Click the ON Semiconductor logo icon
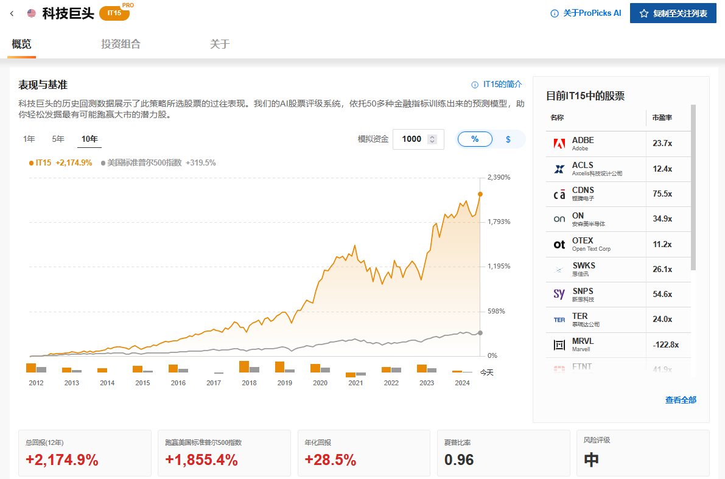The image size is (725, 479). pyautogui.click(x=559, y=219)
